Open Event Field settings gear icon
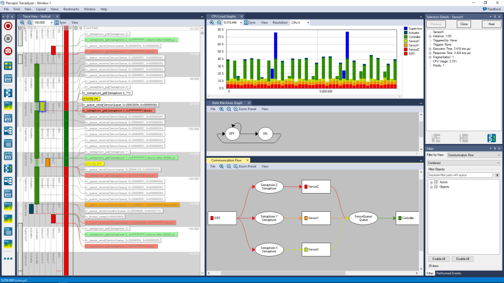 pyautogui.click(x=76, y=28)
